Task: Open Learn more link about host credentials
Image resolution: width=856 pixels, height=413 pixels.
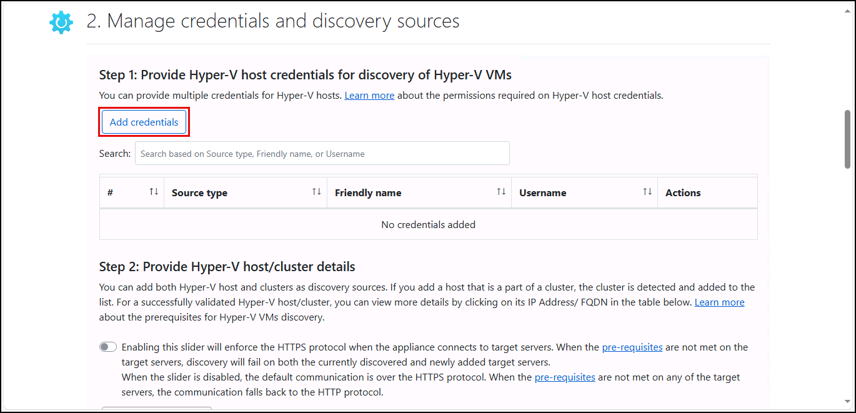Action: (369, 96)
